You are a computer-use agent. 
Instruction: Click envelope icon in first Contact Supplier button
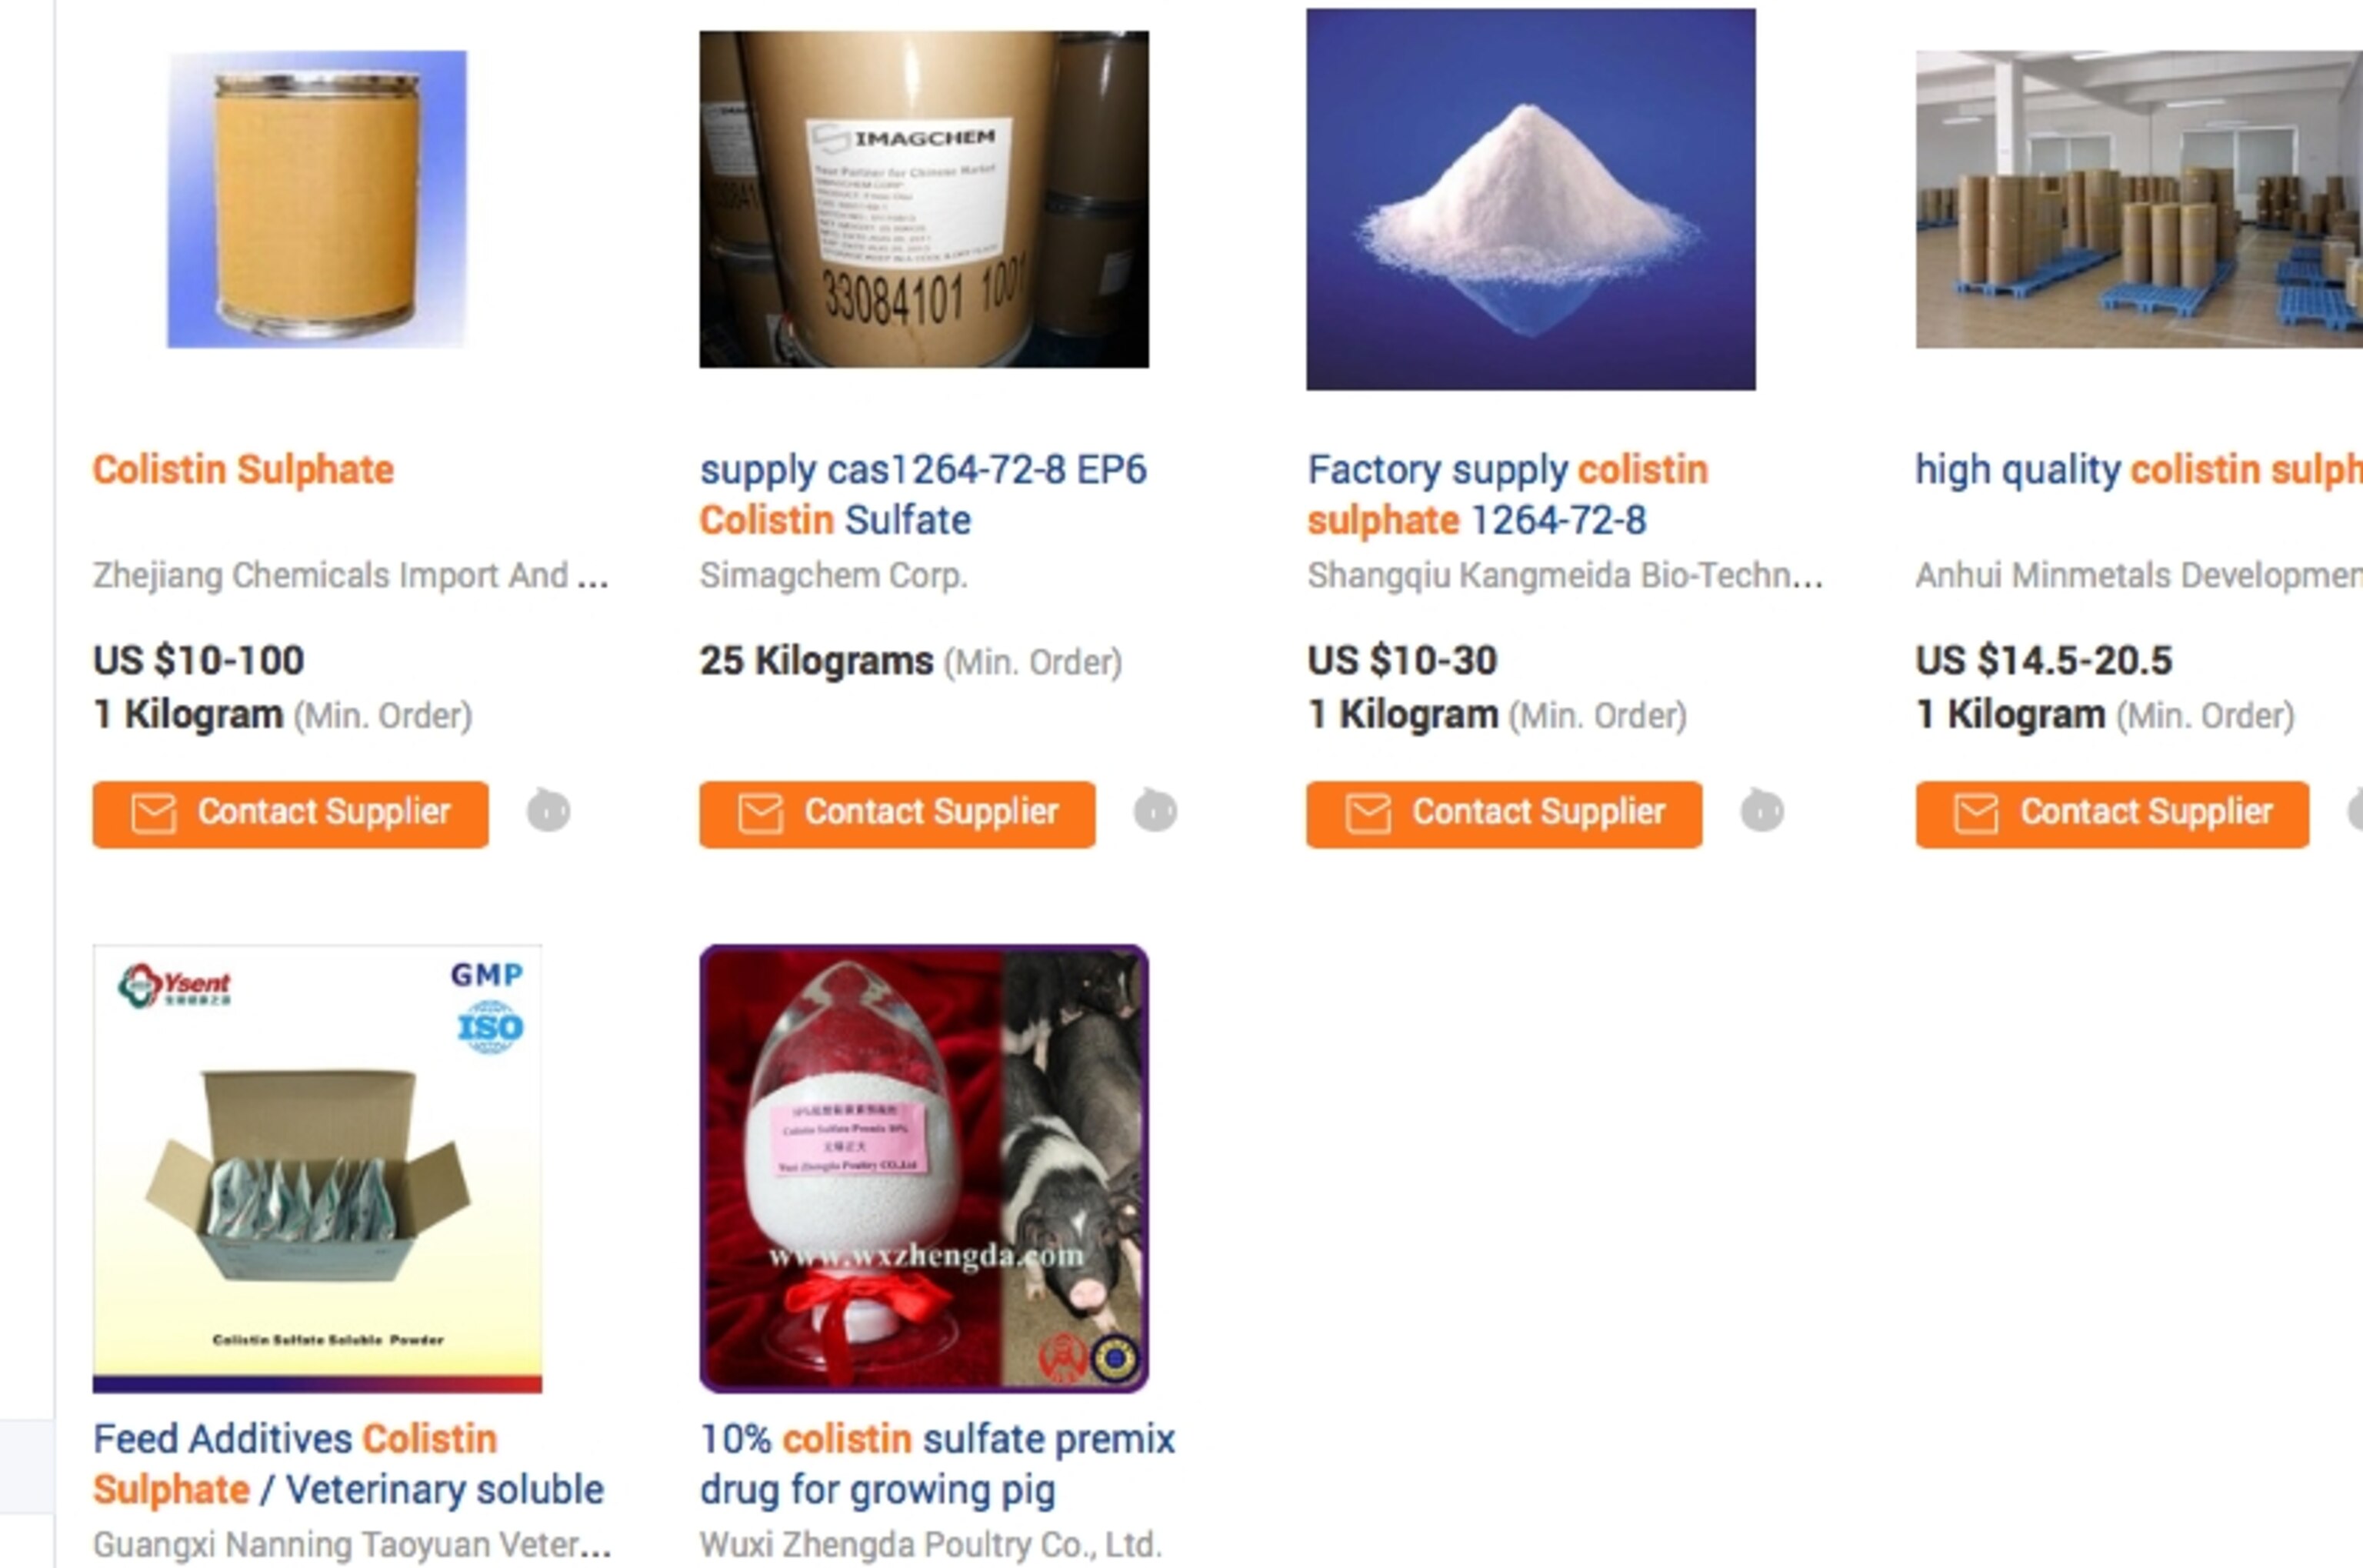click(154, 813)
